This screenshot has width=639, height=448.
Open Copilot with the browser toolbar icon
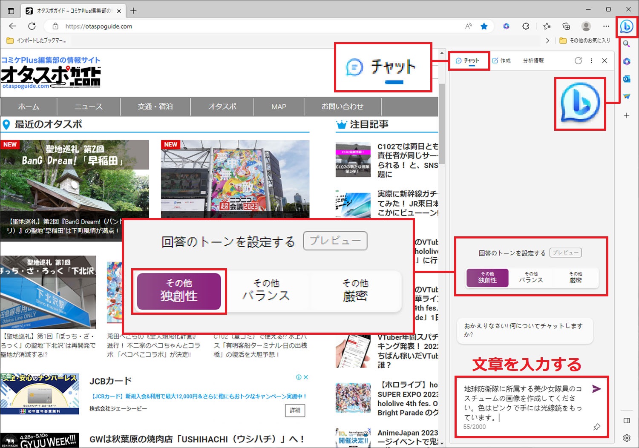tap(627, 27)
